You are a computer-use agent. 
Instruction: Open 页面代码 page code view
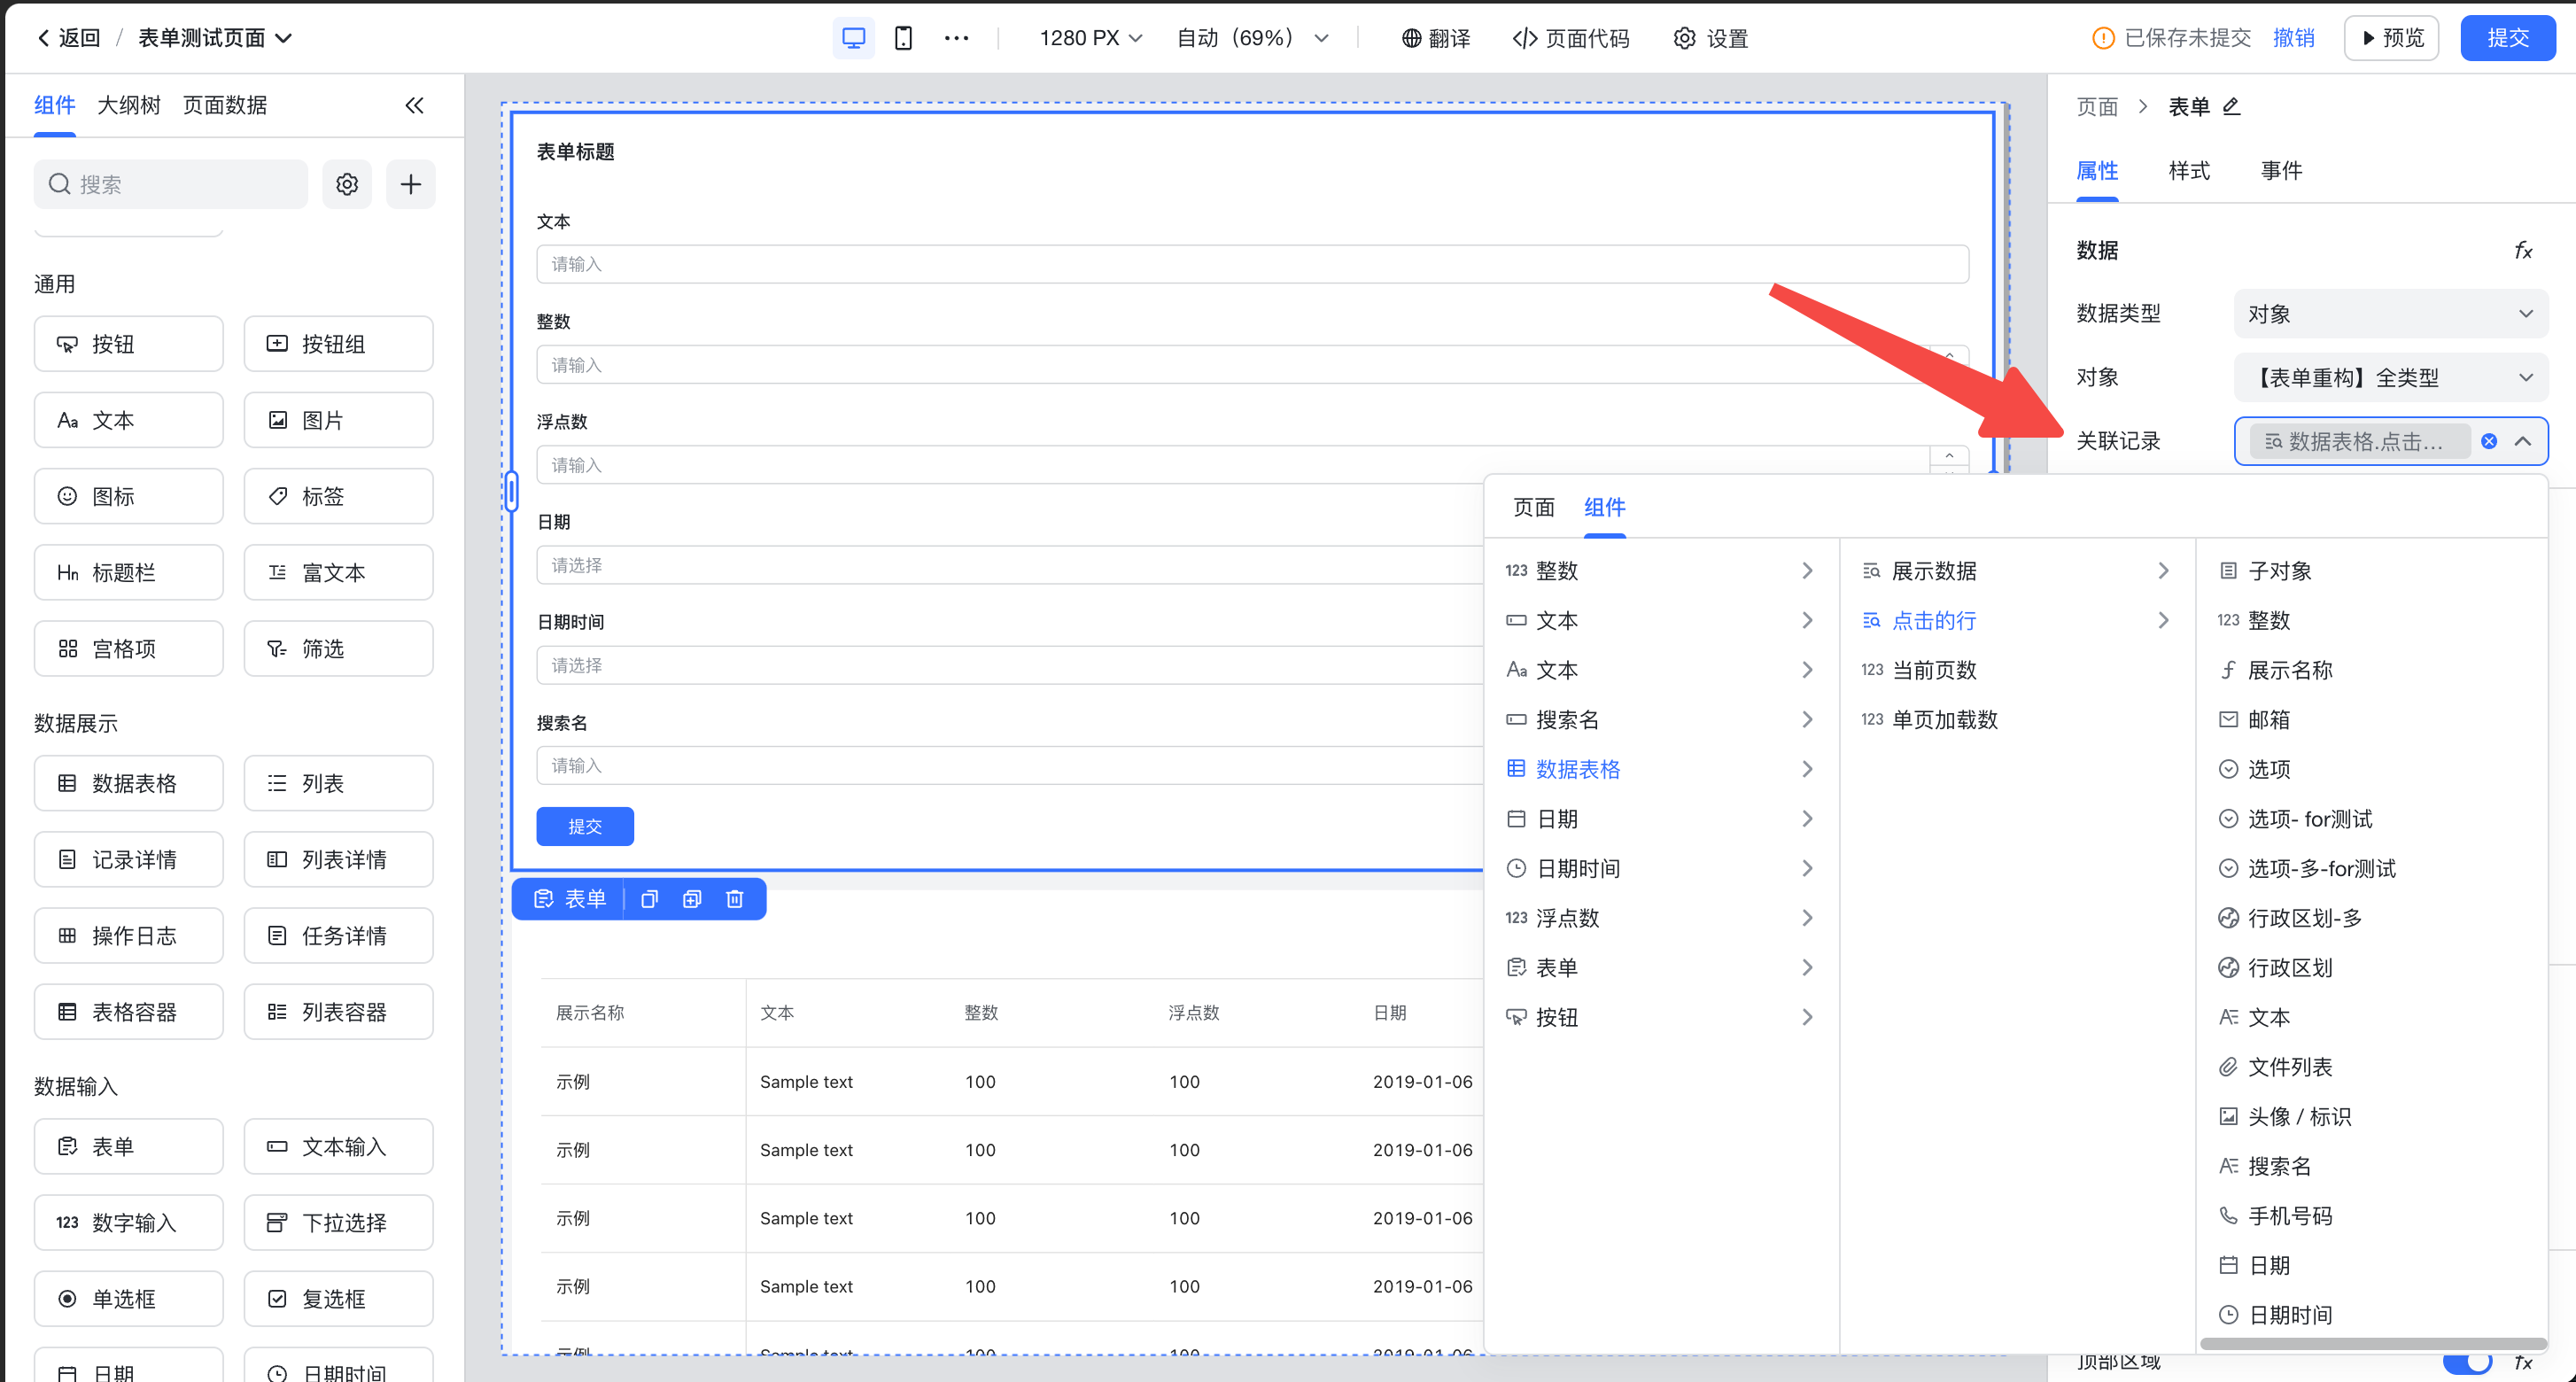click(1571, 38)
